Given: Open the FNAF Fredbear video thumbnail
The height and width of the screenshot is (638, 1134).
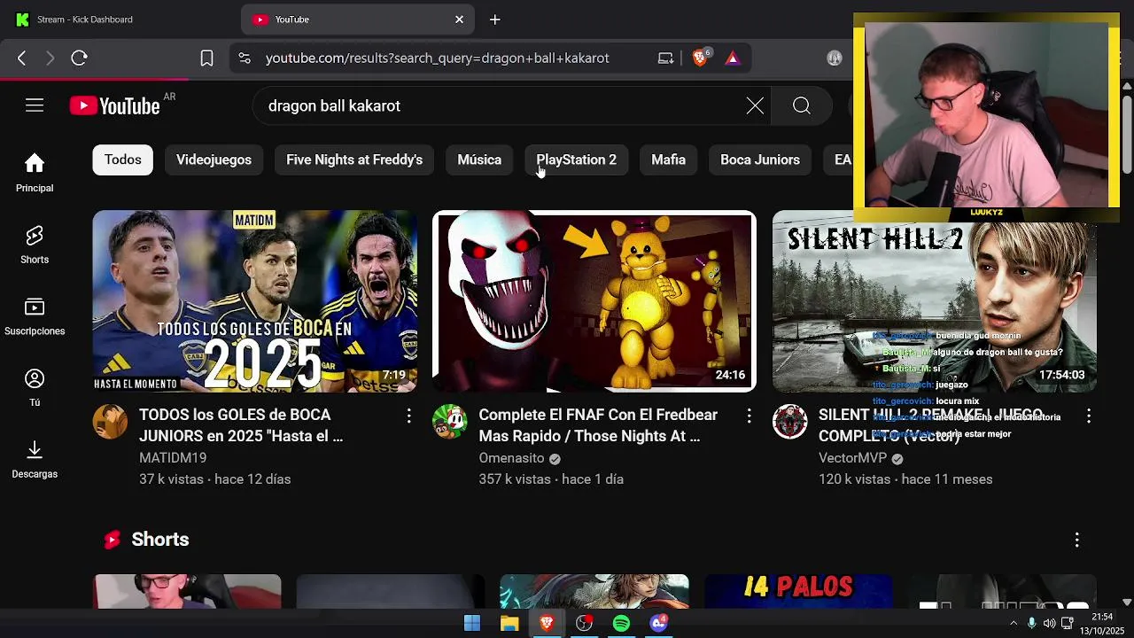Looking at the screenshot, I should (594, 301).
